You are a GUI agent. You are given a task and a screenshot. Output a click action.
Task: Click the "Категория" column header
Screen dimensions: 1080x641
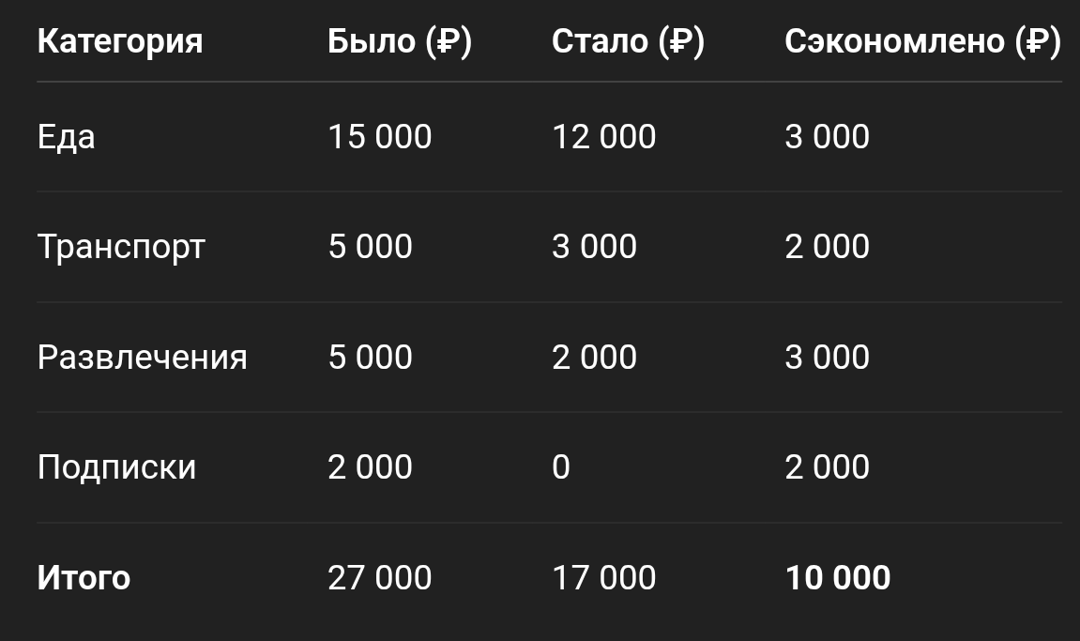point(120,41)
